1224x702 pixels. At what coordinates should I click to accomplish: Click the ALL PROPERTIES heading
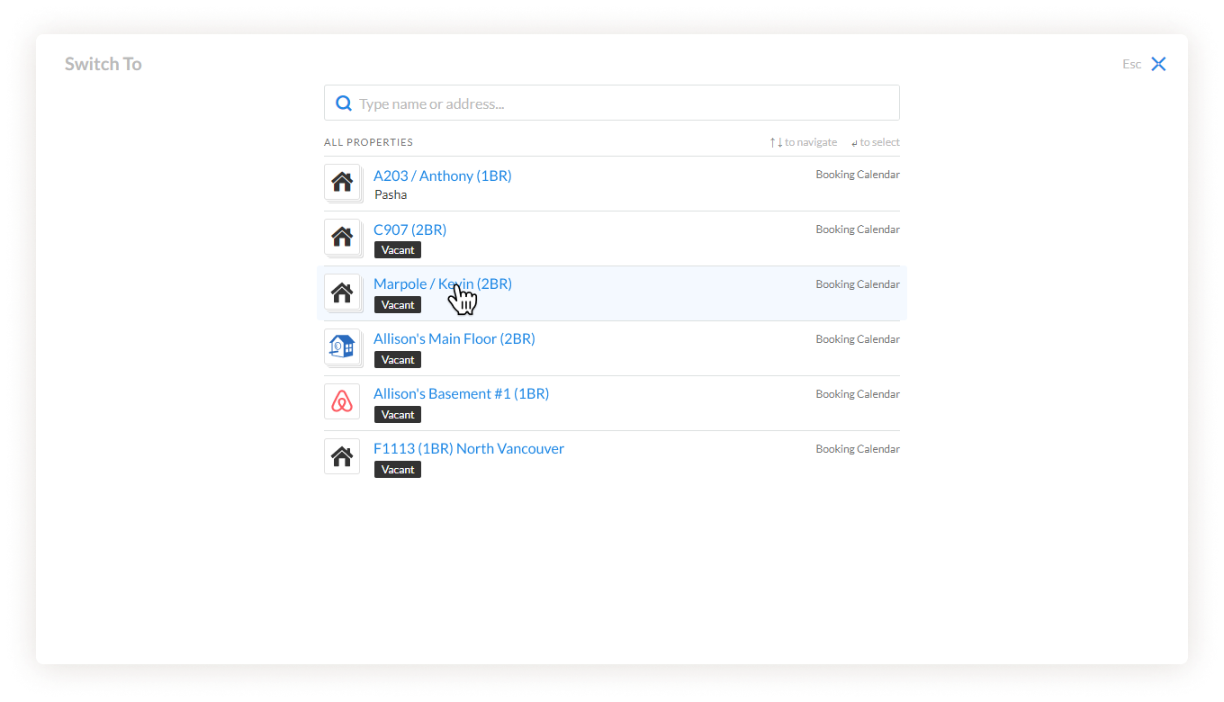pos(369,142)
